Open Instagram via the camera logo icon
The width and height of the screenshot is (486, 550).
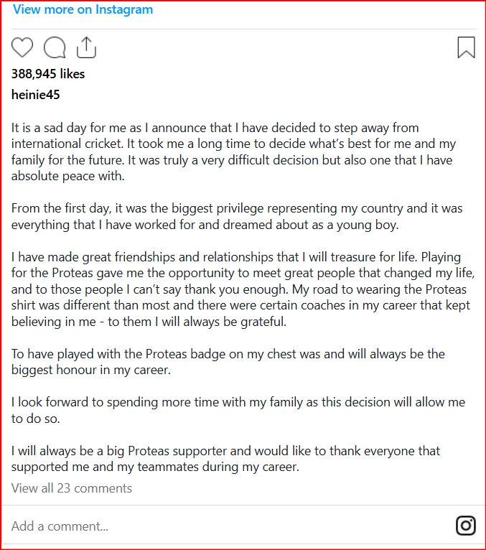(466, 526)
